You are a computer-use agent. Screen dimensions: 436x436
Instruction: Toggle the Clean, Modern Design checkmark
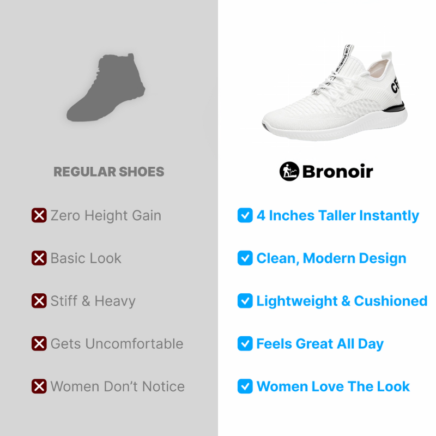click(245, 258)
